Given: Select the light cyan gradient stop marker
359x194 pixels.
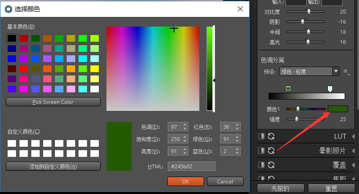Looking at the screenshot, I should pyautogui.click(x=330, y=89).
